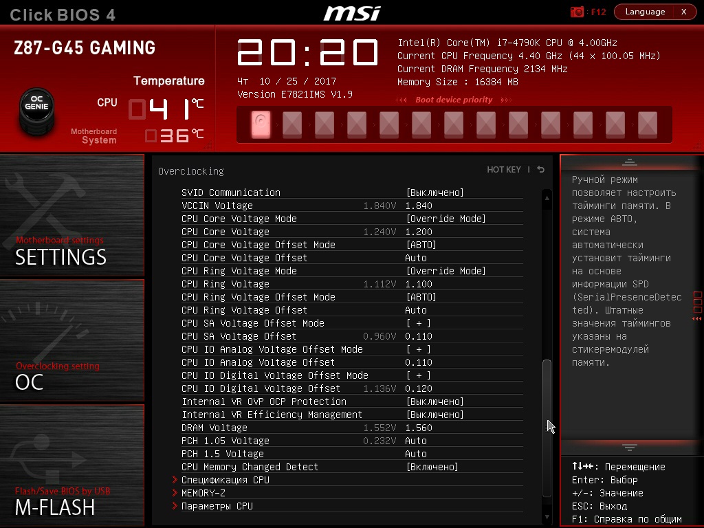Edit CPU Core Voltage value 1.200
This screenshot has height=528, width=704.
[x=419, y=232]
